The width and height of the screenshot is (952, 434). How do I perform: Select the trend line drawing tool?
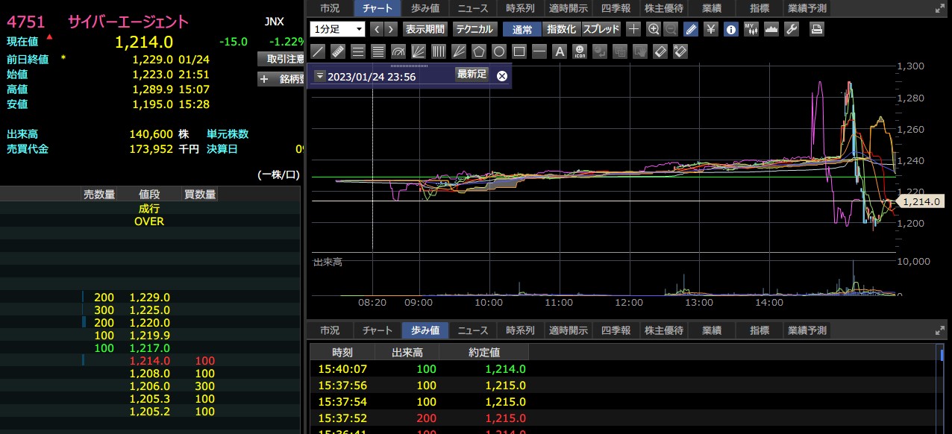[317, 51]
